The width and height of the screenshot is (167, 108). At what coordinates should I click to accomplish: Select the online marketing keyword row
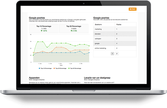coord(115,48)
